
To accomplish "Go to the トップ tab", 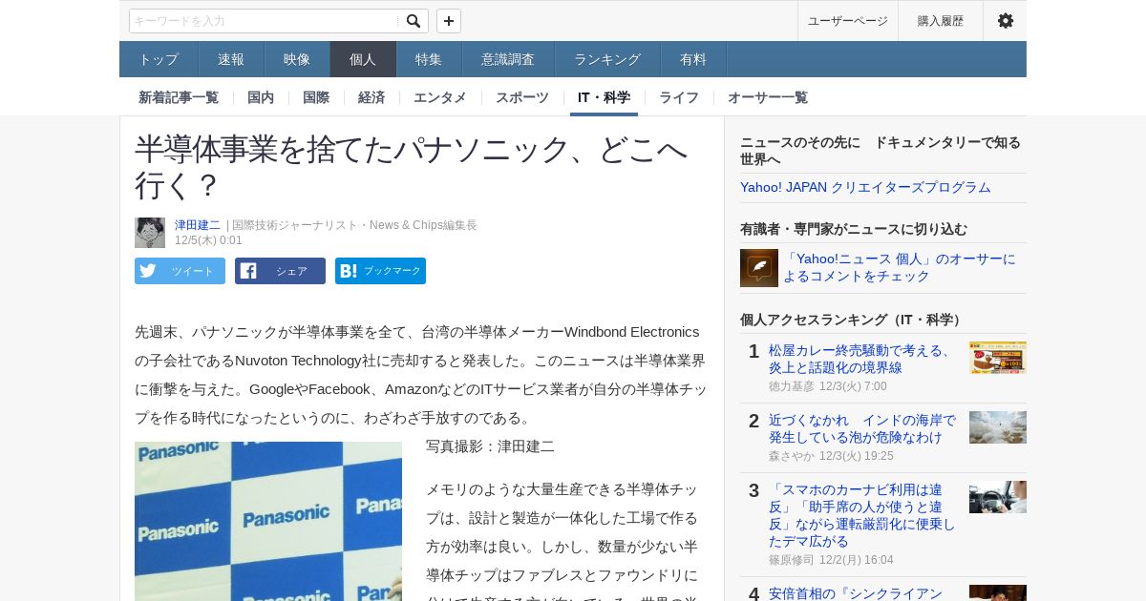I will (x=159, y=59).
